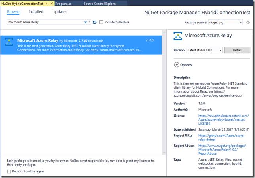
Task: Switch to the Installed tab
Action: tap(36, 12)
